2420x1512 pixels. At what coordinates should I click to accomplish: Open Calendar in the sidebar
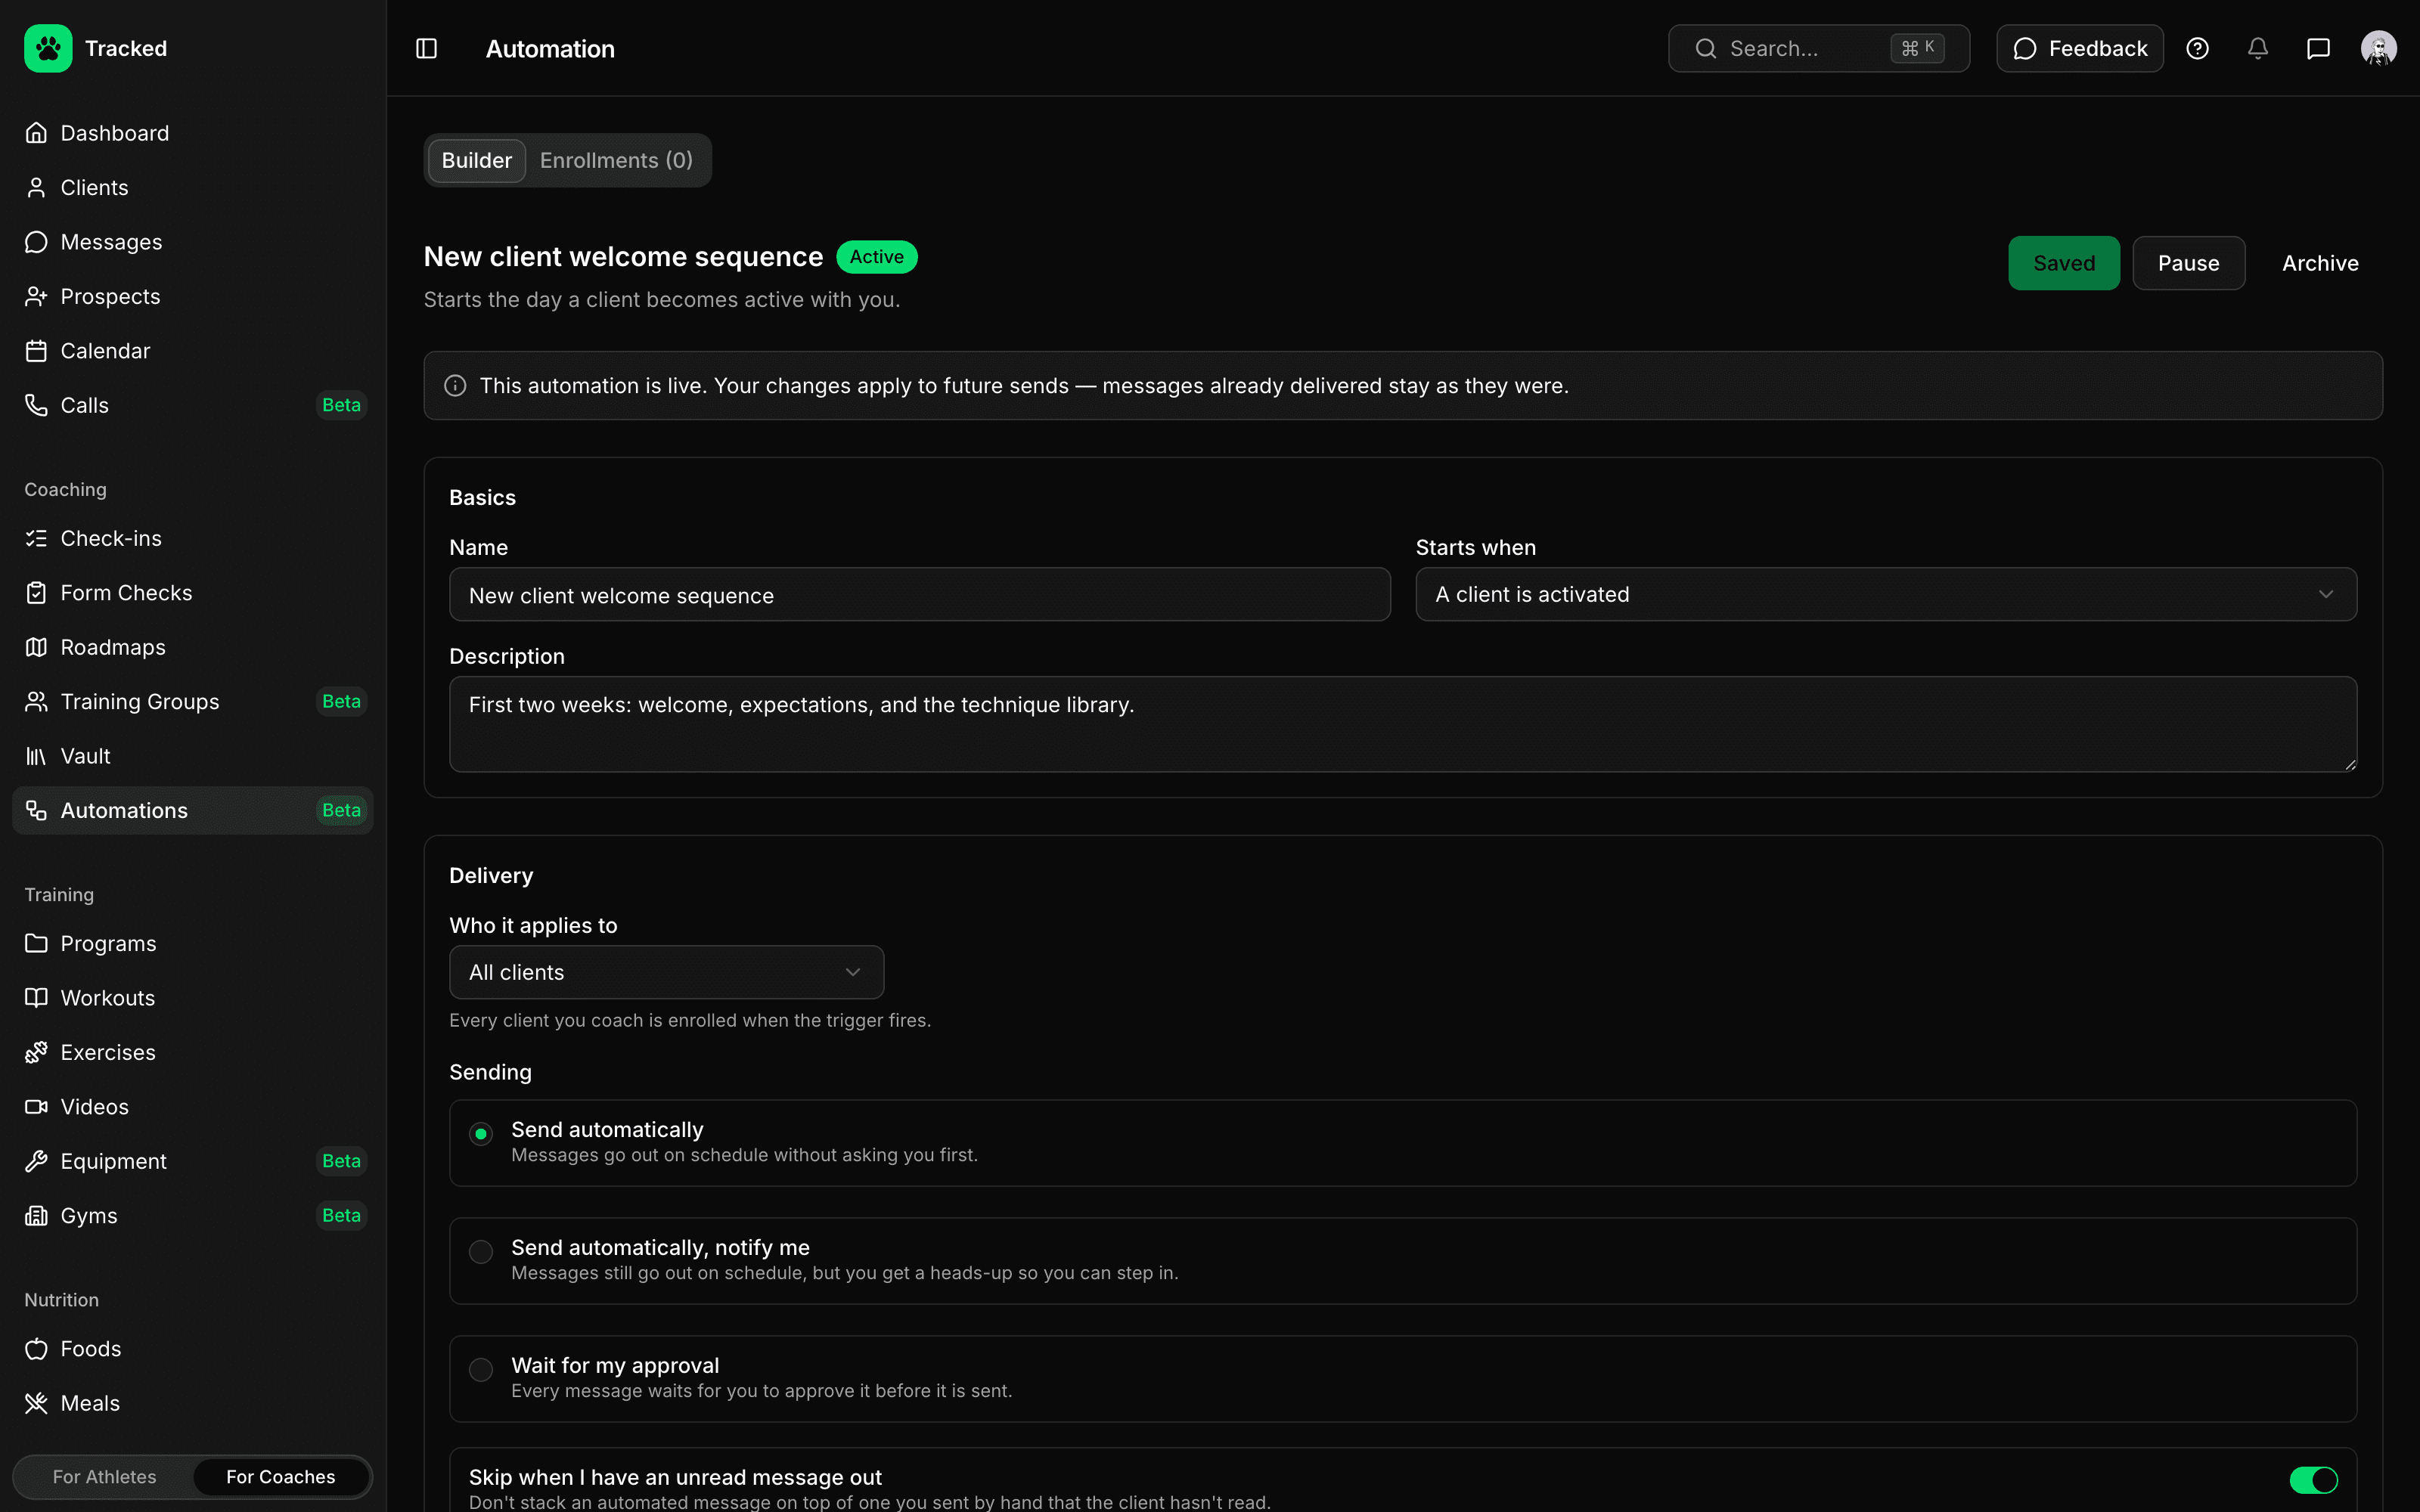click(x=192, y=351)
